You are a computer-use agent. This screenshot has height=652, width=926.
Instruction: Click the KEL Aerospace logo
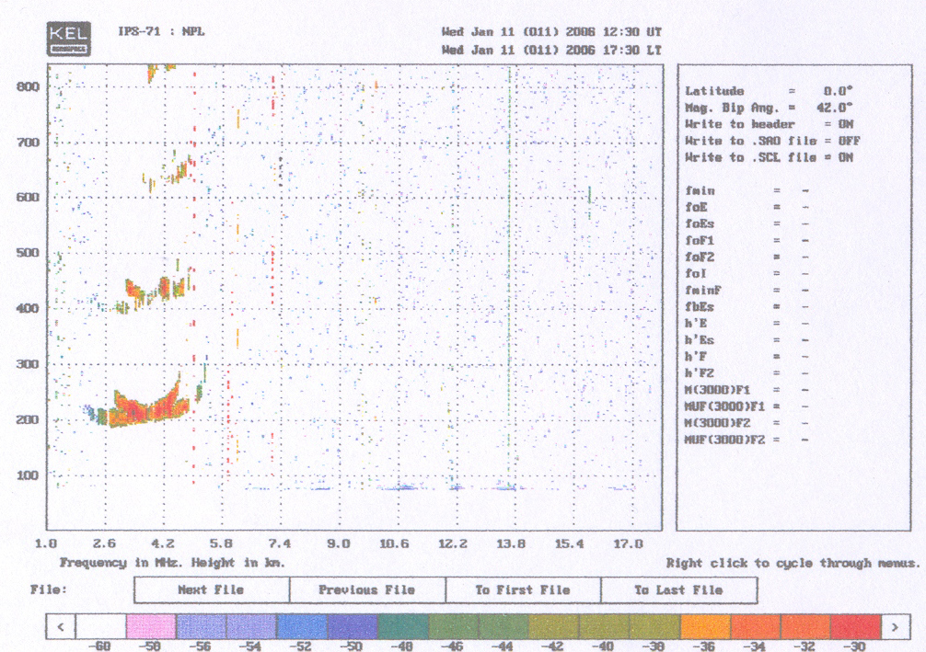68,38
